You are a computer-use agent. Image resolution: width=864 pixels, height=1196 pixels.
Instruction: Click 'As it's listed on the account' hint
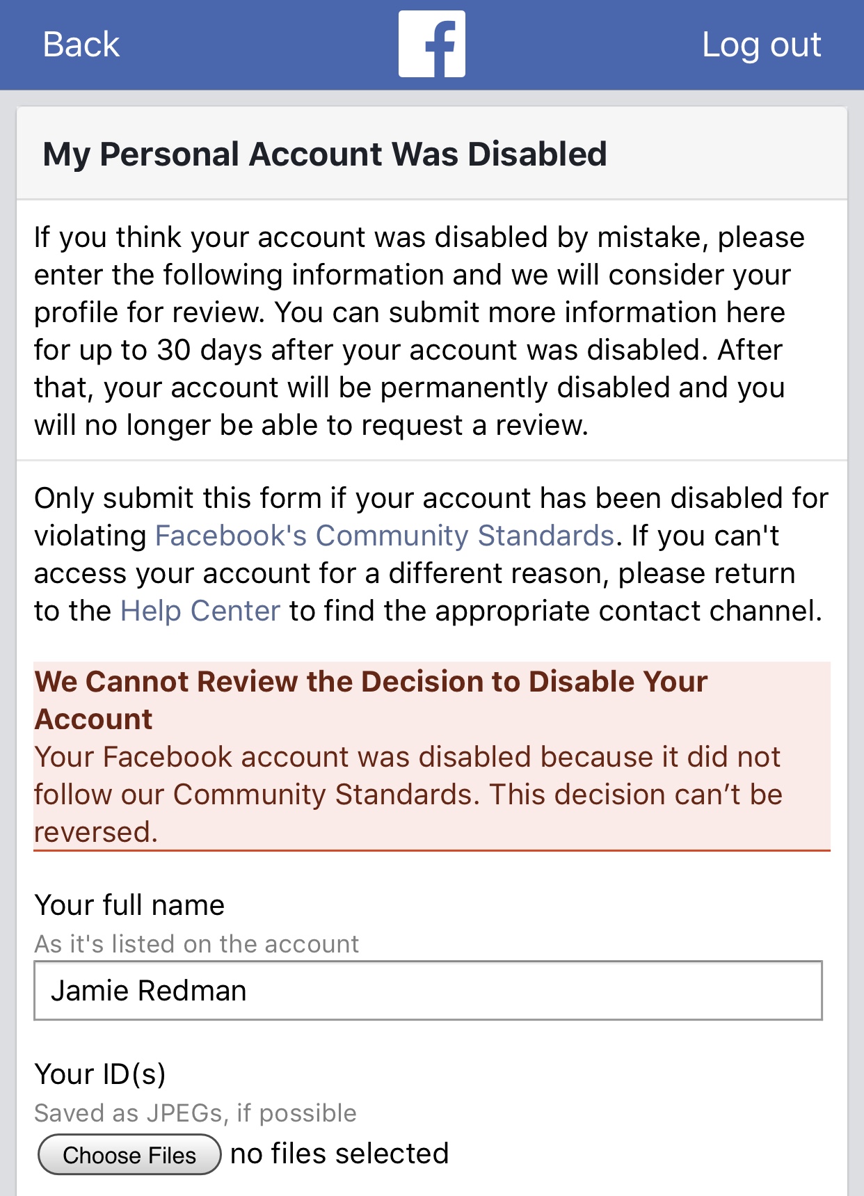point(197,944)
